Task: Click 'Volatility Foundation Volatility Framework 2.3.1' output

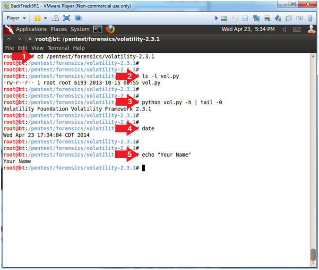Action: [77, 109]
